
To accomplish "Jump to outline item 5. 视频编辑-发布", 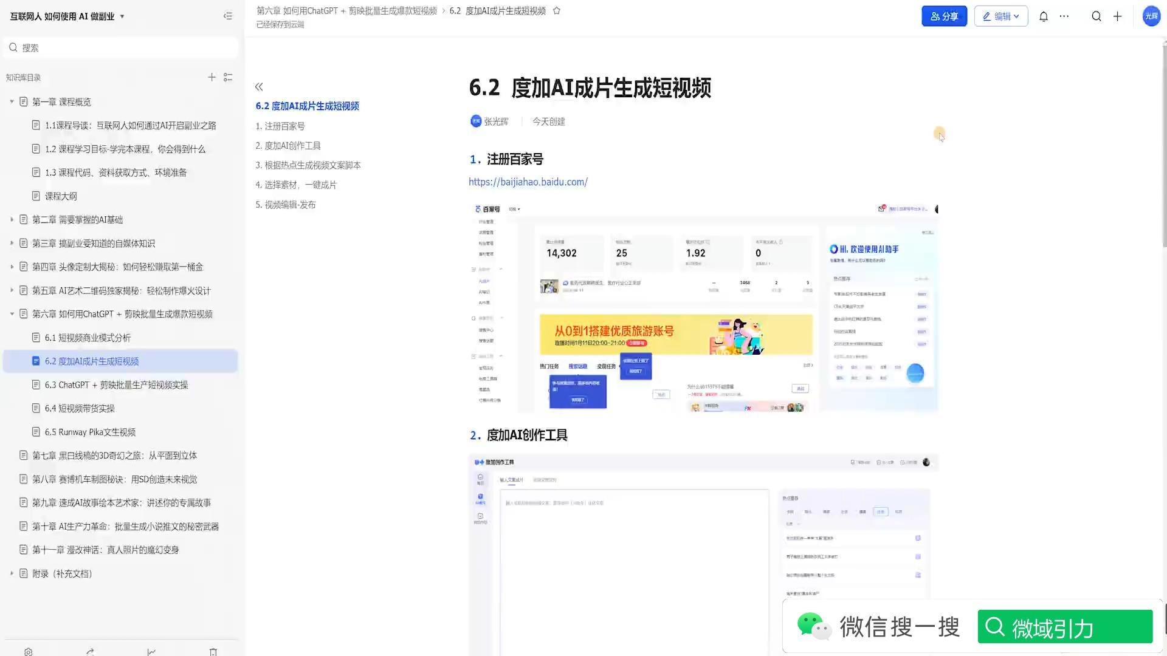I will pos(286,205).
